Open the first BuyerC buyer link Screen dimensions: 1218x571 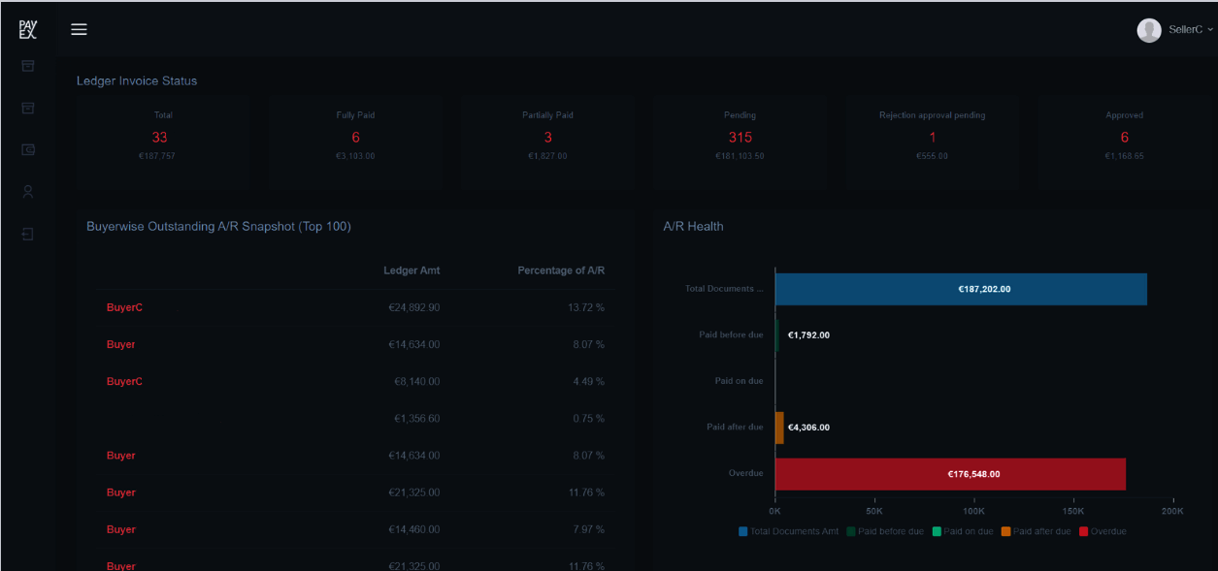(124, 307)
